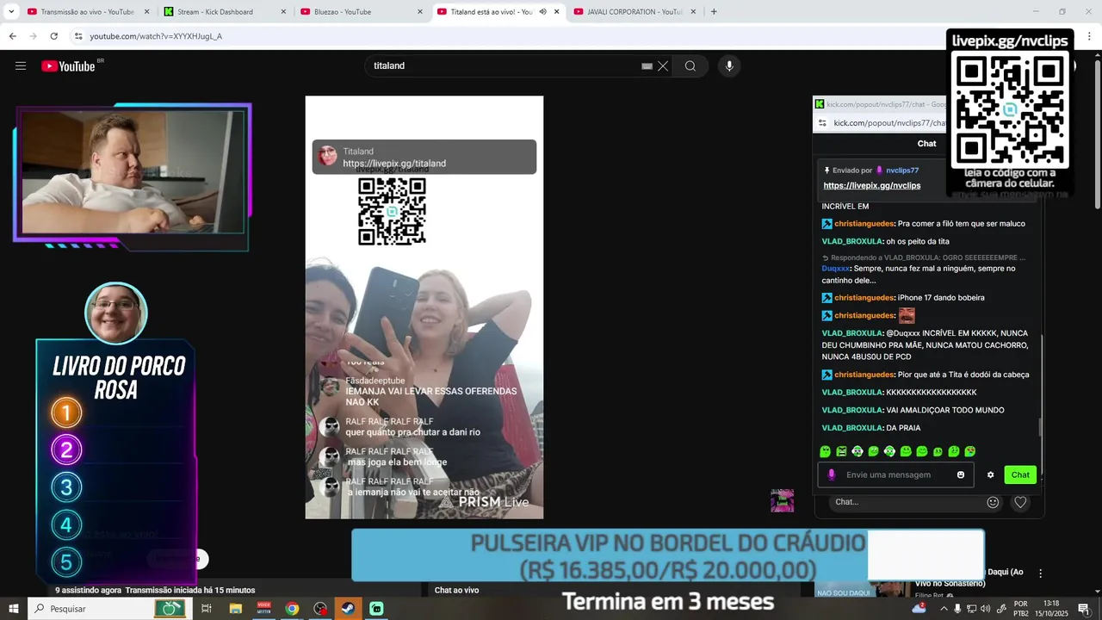Open Google Chrome from the taskbar

coord(293,609)
